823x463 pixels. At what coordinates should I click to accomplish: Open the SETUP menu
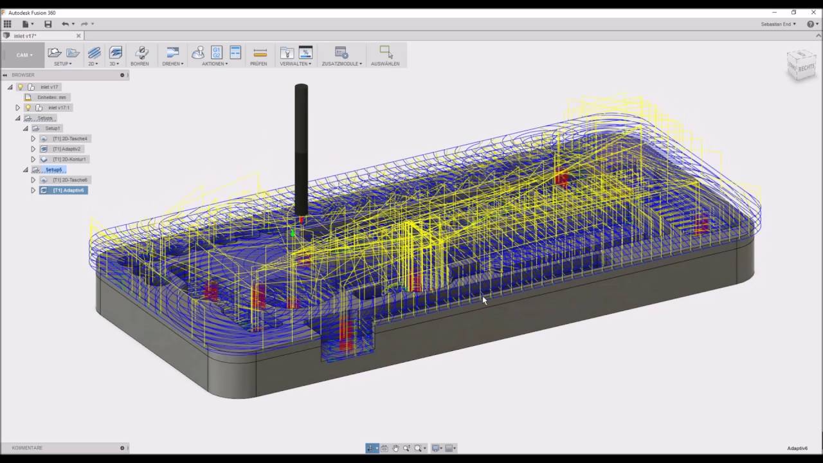click(63, 64)
